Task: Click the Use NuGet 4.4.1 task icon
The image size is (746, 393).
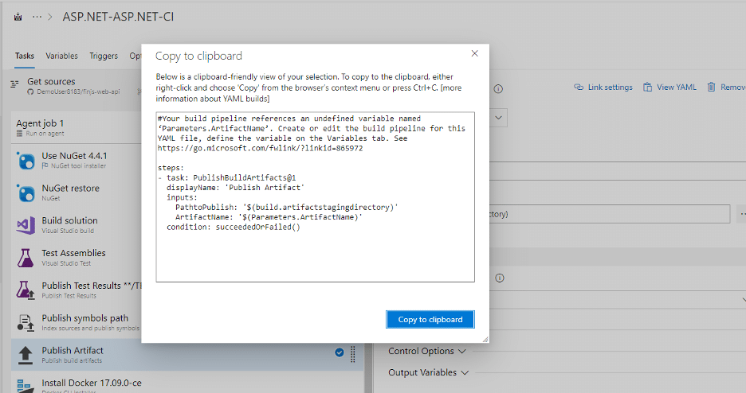Action: tap(26, 161)
